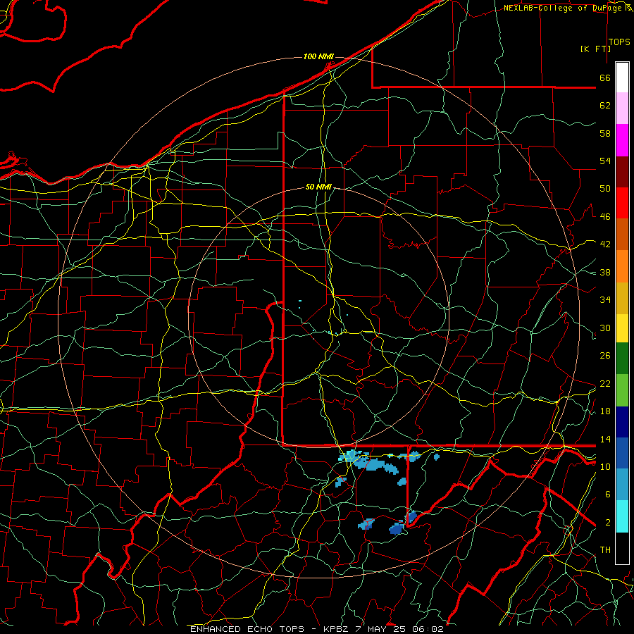This screenshot has height=634, width=634.
Task: Click the "22" legend number
Action: (605, 383)
